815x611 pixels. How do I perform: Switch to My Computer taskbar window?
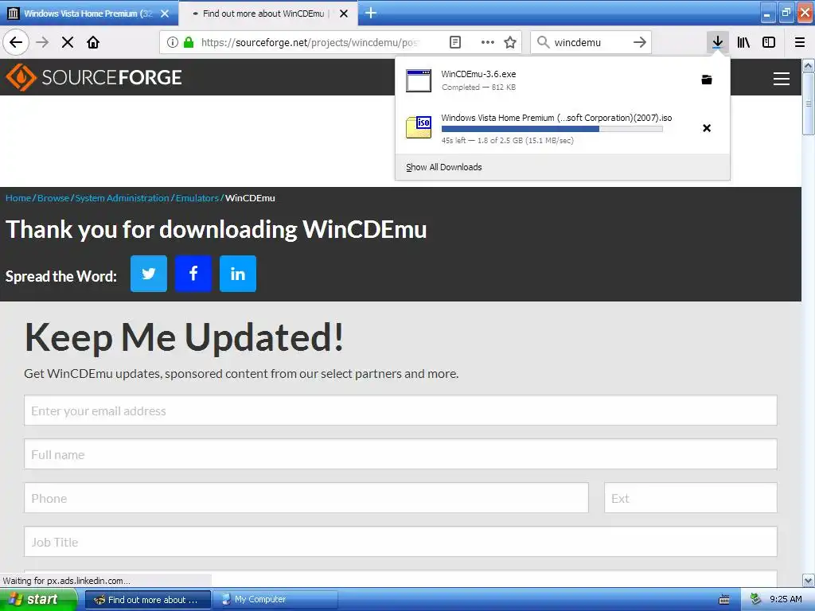276,600
